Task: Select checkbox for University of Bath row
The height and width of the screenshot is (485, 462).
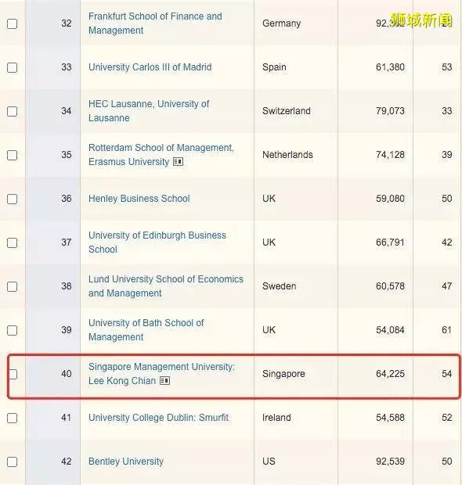Action: click(x=12, y=330)
